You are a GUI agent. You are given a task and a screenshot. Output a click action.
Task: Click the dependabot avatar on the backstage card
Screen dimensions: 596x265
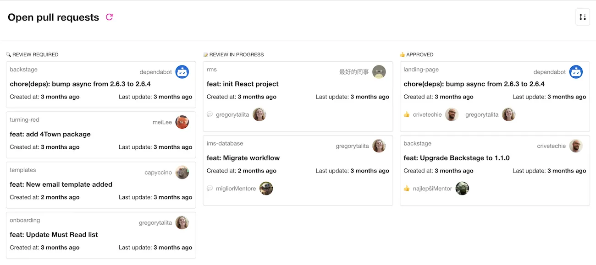182,71
